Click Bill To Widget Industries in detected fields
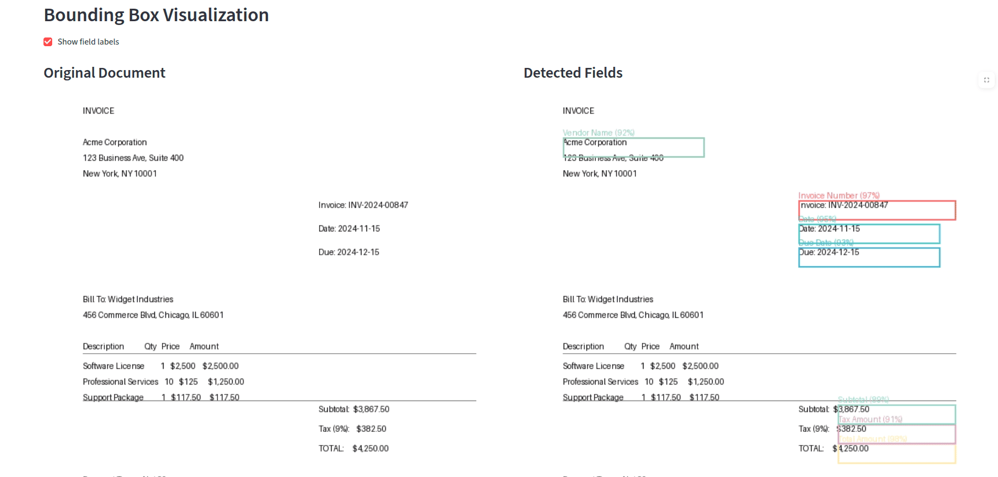This screenshot has height=477, width=998. tap(608, 299)
